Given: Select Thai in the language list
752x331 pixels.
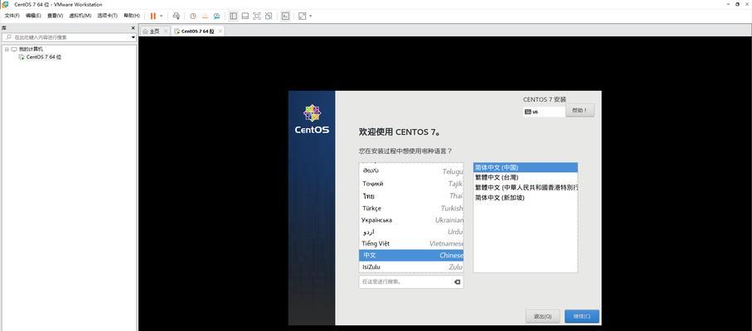Looking at the screenshot, I should coord(411,196).
